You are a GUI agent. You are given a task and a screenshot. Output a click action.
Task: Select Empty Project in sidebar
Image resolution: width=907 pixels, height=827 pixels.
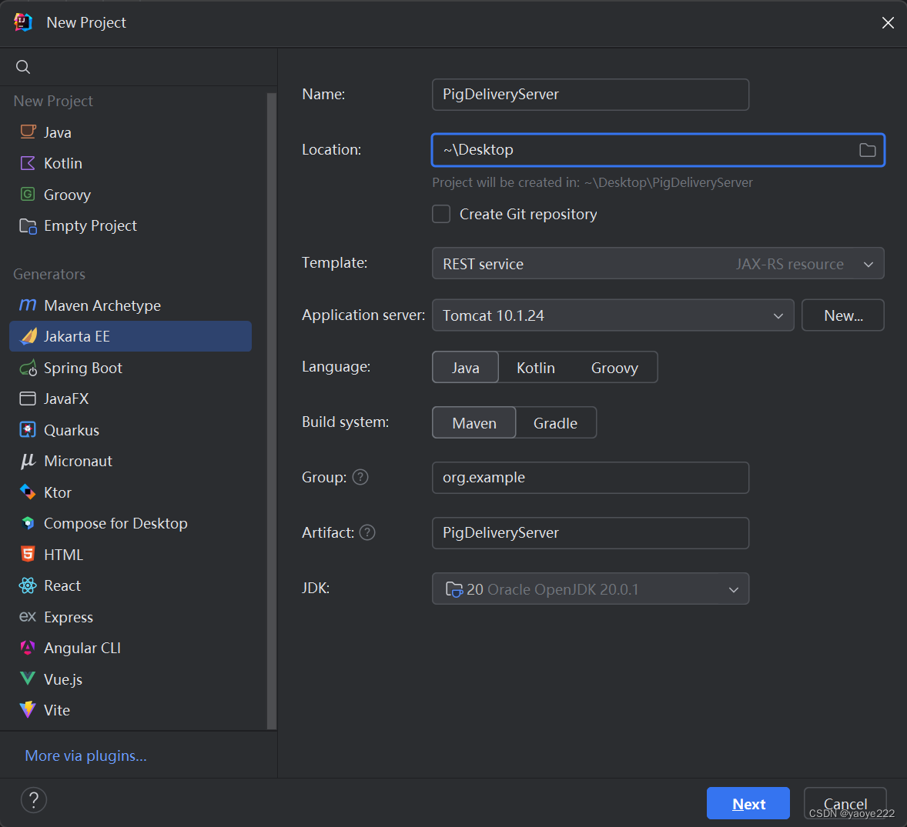point(131,225)
